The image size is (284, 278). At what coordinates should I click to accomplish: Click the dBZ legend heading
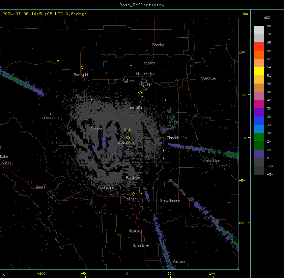coord(267,18)
